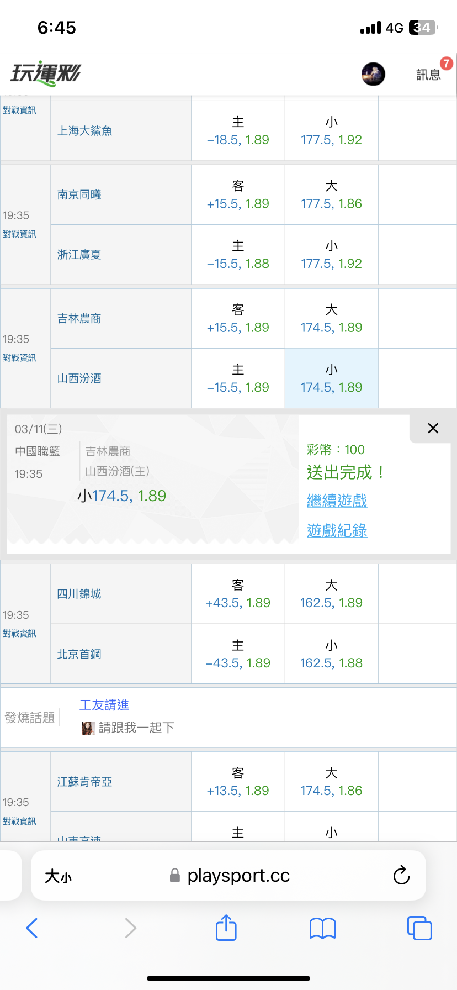
Task: Select 南京同曦 客 +15.5 spread
Action: tap(238, 195)
